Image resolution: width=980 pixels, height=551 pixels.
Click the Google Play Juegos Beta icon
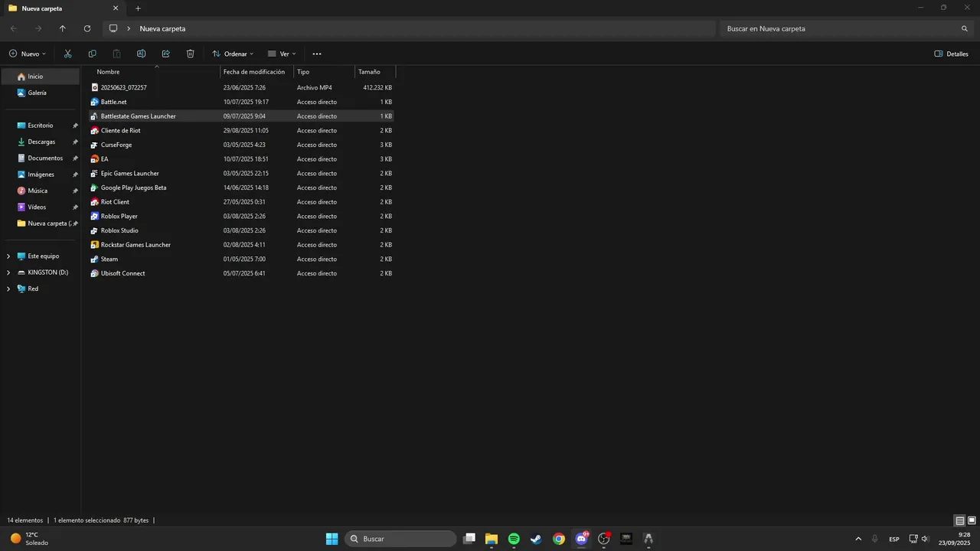(95, 187)
